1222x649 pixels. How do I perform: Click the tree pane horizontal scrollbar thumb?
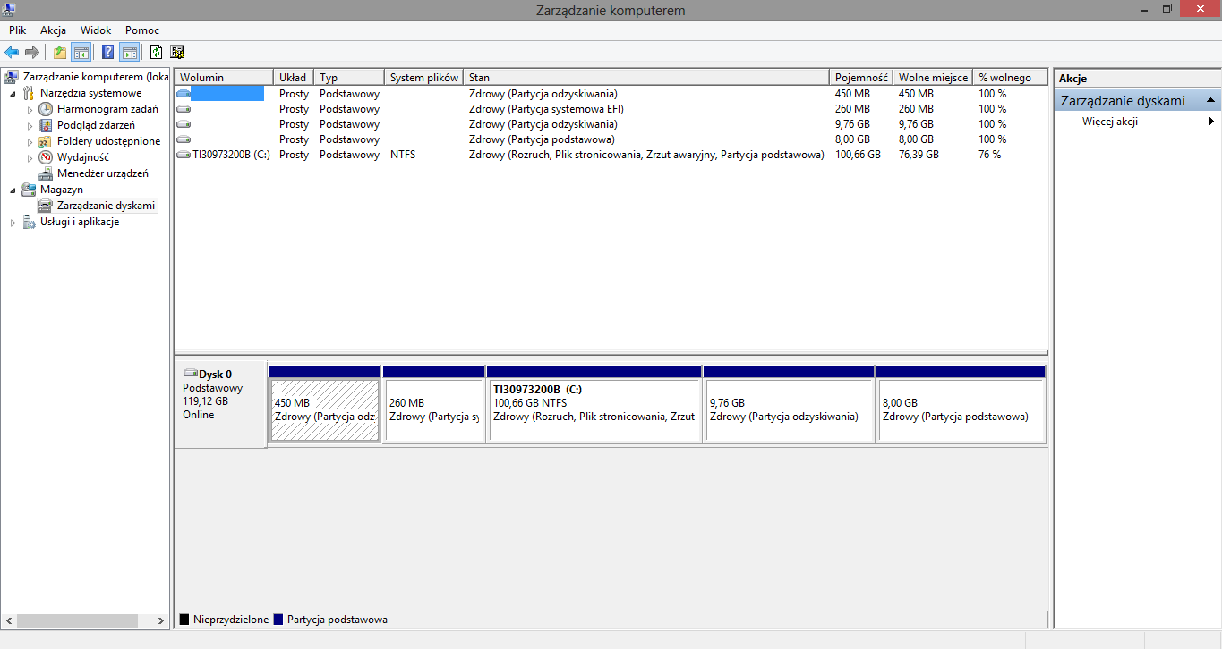click(x=77, y=620)
